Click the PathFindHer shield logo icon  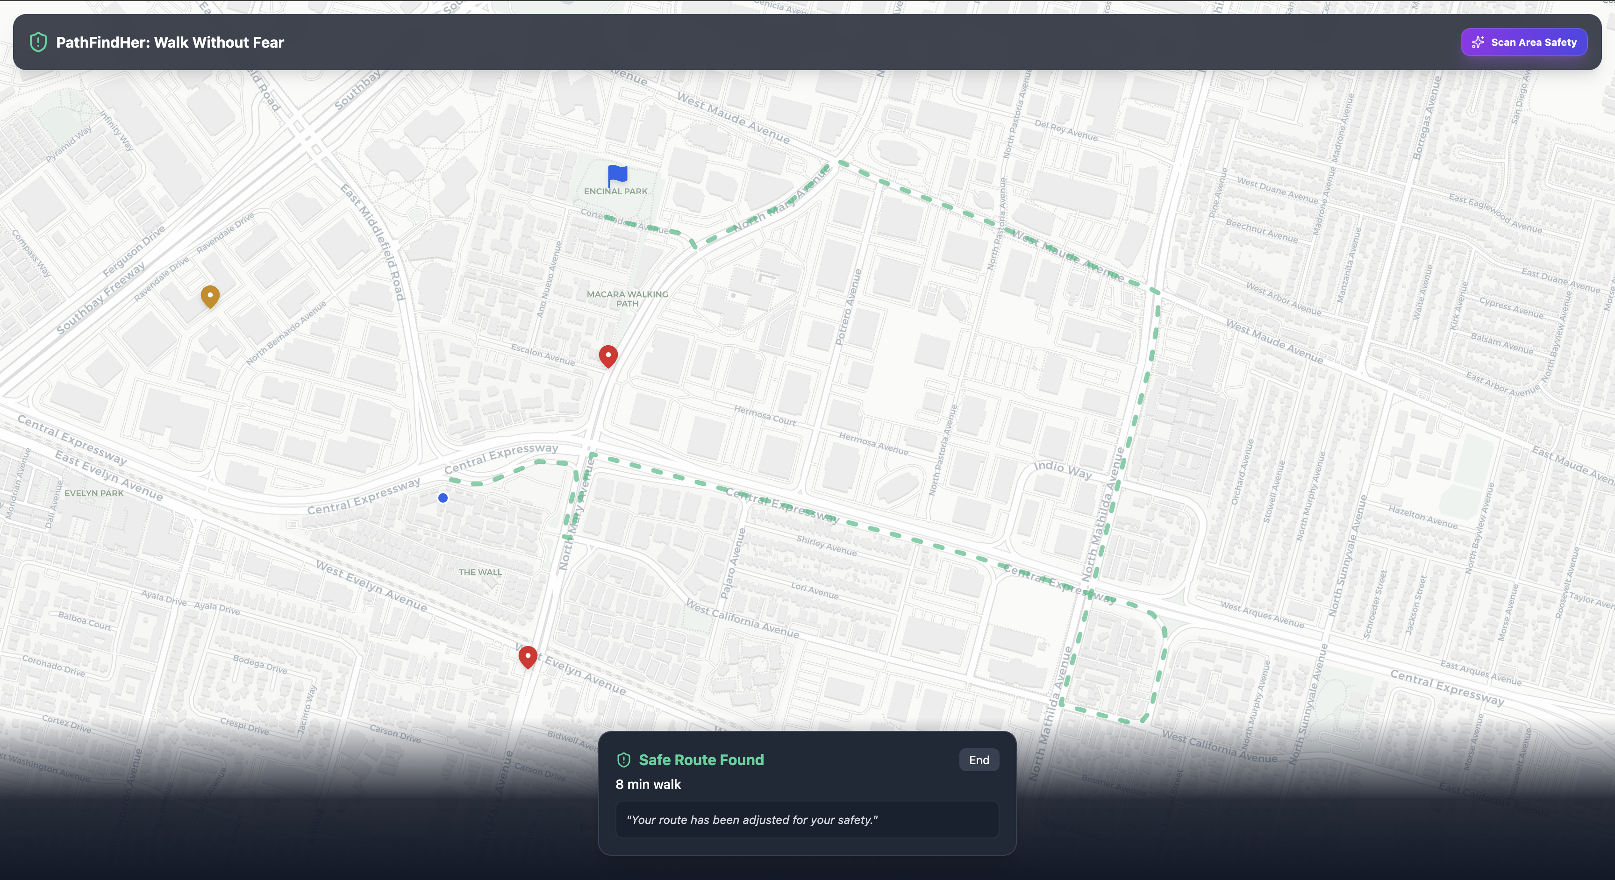(38, 42)
